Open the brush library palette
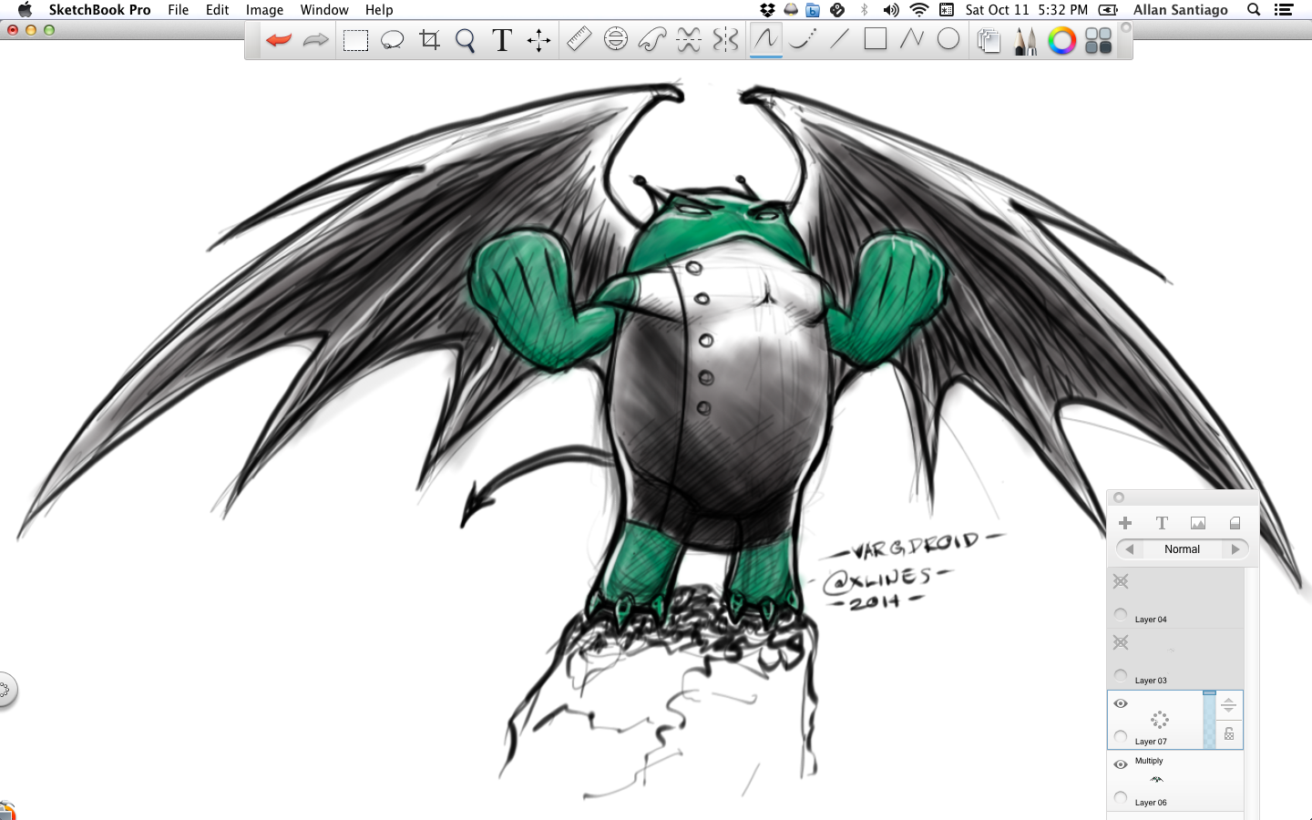 pyautogui.click(x=1024, y=40)
